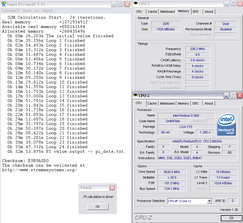Click the Level 2 cache value 1024 KBytes
The height and width of the screenshot is (223, 243).
223,183
